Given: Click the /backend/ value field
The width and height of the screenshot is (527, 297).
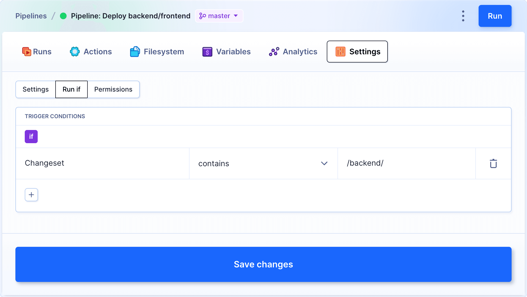Looking at the screenshot, I should pos(407,163).
